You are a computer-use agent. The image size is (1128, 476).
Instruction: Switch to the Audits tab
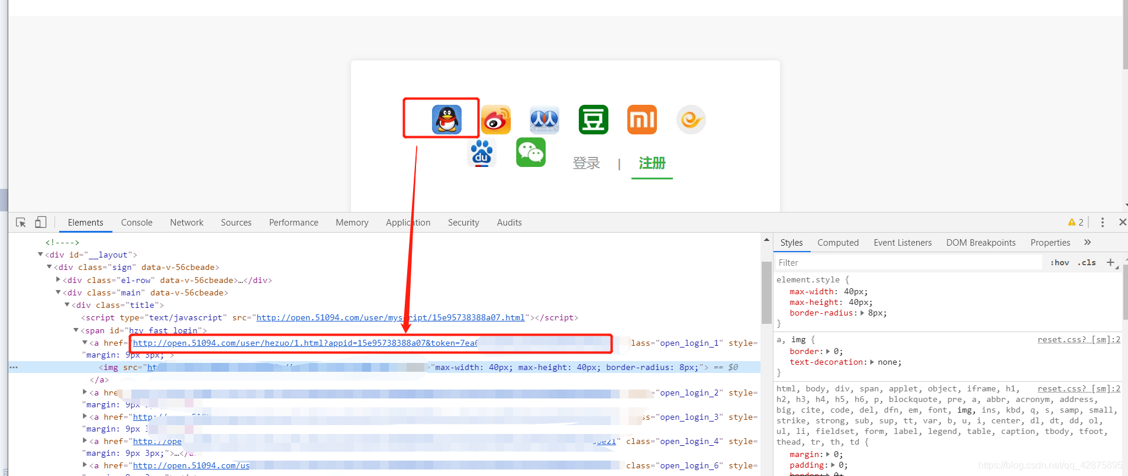point(509,223)
